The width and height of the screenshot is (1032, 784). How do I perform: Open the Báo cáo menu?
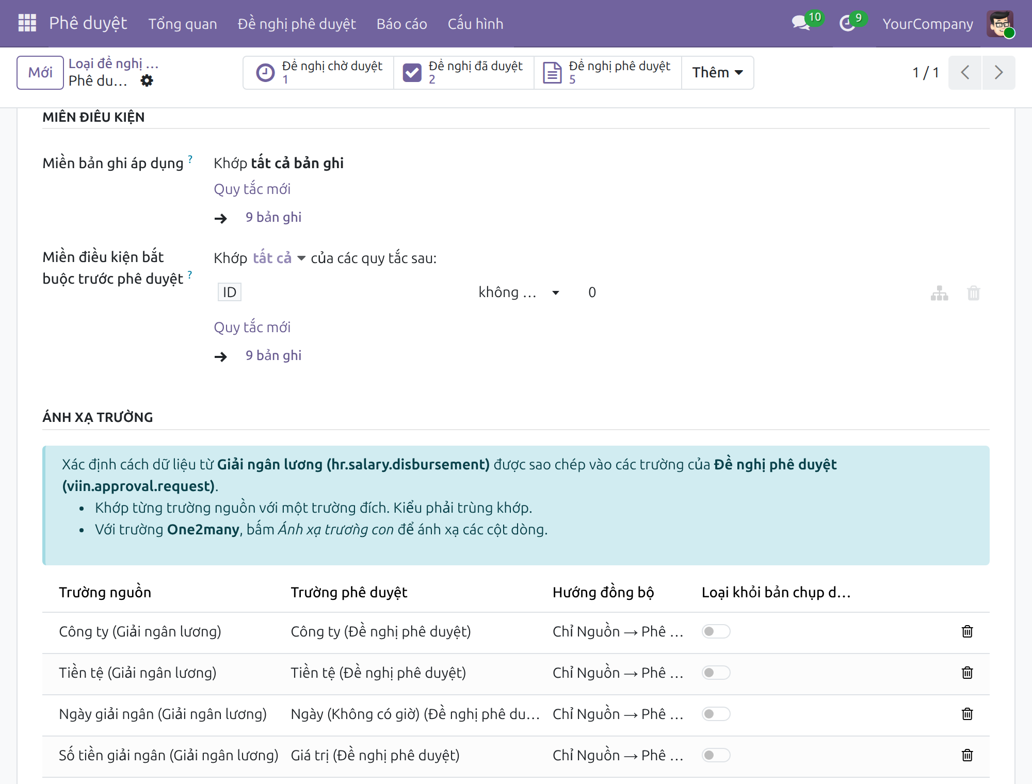pyautogui.click(x=402, y=24)
